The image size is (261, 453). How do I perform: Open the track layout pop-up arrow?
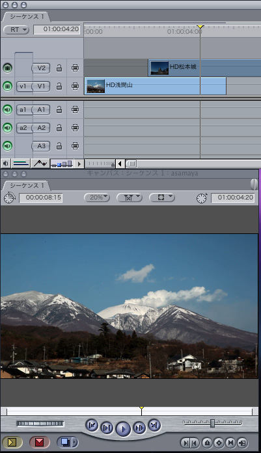point(79,164)
